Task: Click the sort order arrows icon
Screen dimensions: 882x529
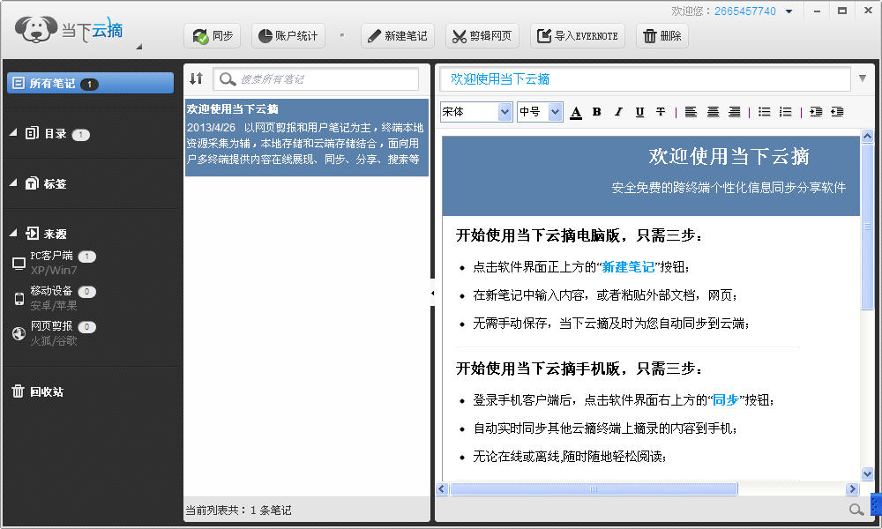Action: pyautogui.click(x=196, y=79)
